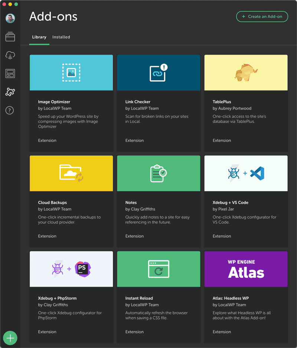Click 'One-click access to the site's database' text
This screenshot has height=348, width=297.
click(239, 119)
